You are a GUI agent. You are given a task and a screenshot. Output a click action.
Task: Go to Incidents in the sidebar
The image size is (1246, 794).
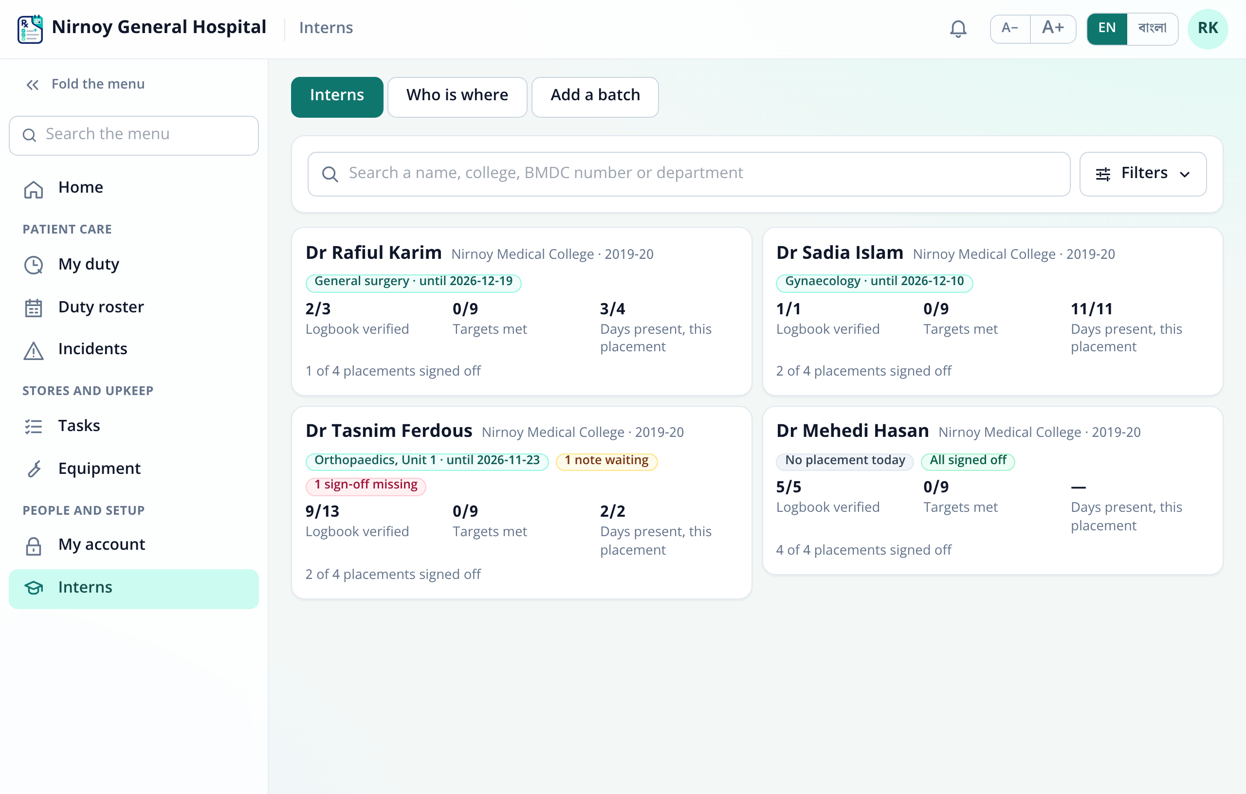[x=133, y=350]
